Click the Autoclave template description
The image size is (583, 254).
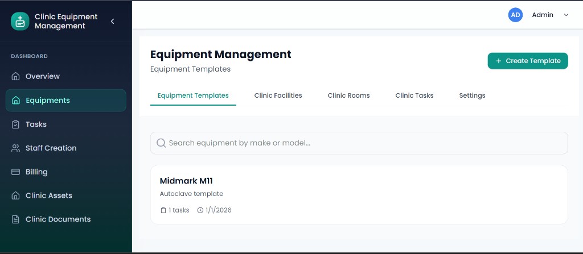(x=191, y=194)
